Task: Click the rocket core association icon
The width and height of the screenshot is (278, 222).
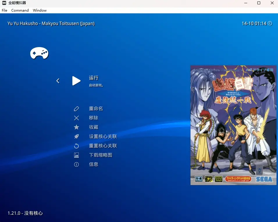Action: coord(76,137)
